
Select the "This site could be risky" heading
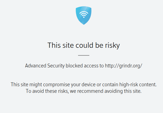[x=84, y=45]
